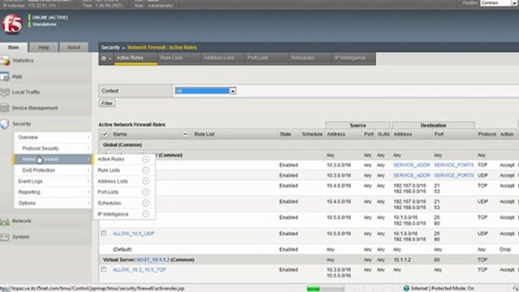519x292 pixels.
Task: Expand Event Logs submenu arrow
Action: click(89, 181)
